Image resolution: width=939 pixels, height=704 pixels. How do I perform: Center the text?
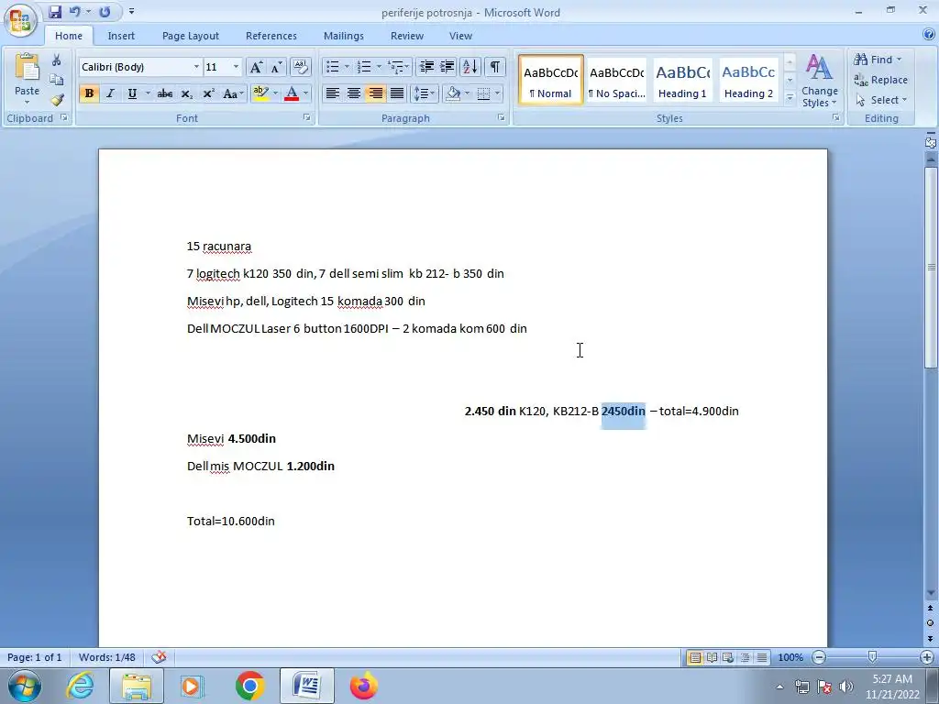(354, 93)
